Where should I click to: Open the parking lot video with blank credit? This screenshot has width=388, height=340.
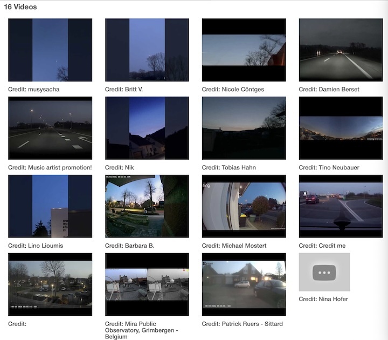pos(50,284)
